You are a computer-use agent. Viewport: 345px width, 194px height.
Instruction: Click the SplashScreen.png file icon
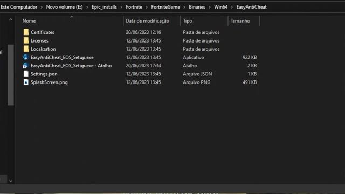[26, 82]
